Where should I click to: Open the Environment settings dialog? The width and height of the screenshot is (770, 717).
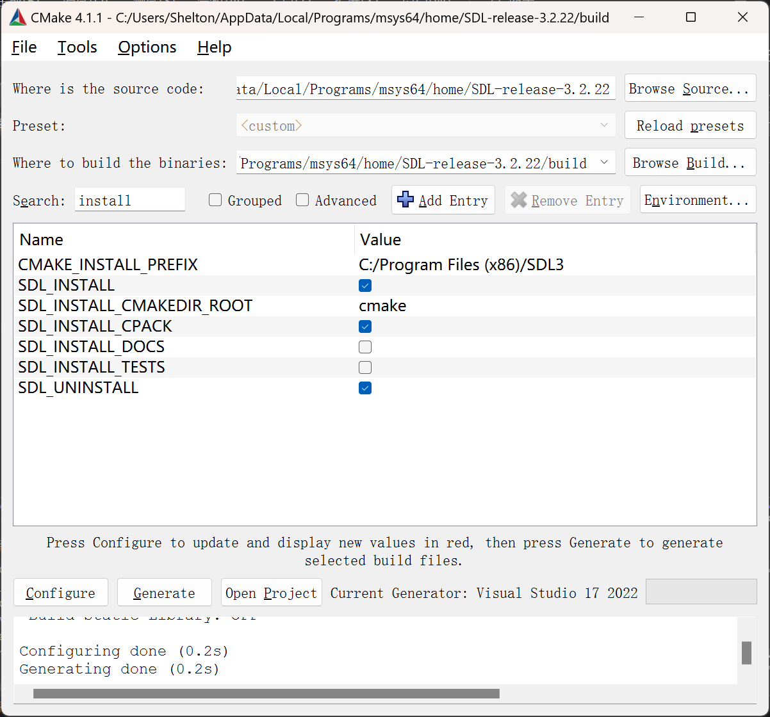click(x=697, y=200)
